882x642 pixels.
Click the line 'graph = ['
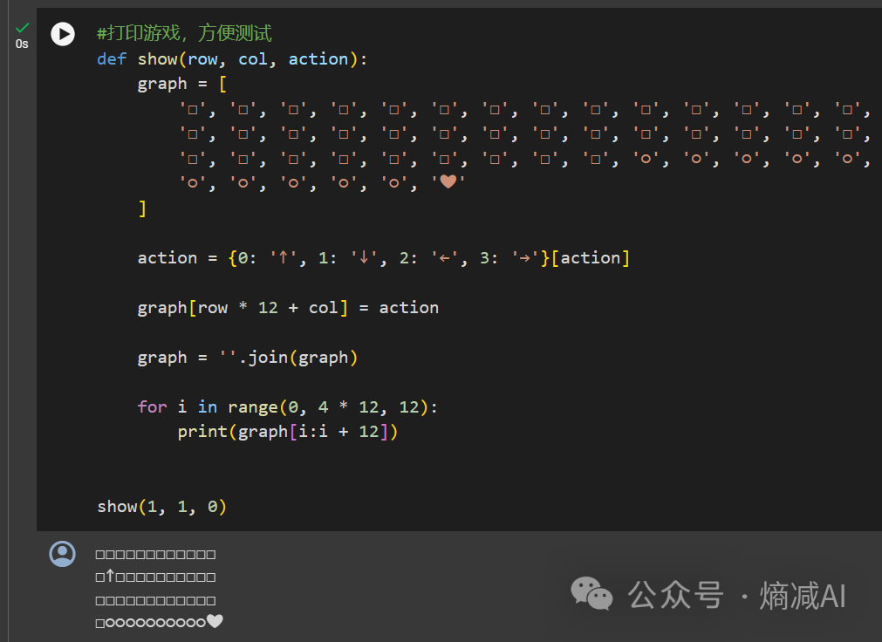tap(182, 84)
